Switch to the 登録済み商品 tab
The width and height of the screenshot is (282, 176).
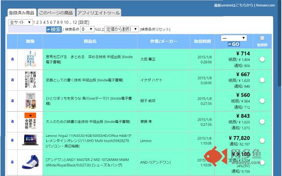[22, 13]
